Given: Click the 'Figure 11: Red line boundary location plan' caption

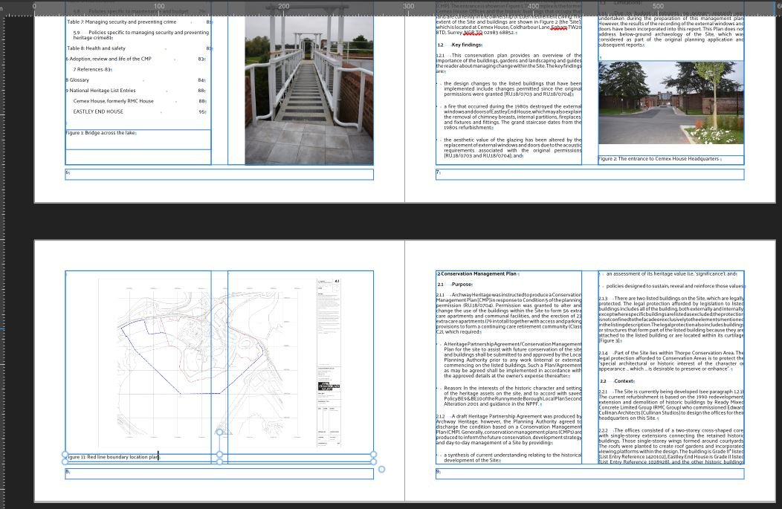Looking at the screenshot, I should (113, 457).
